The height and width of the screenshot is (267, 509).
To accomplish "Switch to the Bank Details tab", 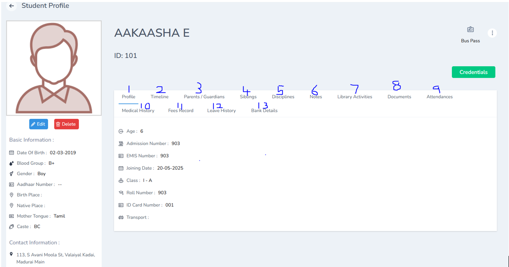I will (264, 111).
